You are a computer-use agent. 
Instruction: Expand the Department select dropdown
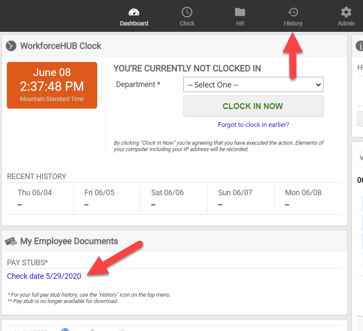pos(253,84)
